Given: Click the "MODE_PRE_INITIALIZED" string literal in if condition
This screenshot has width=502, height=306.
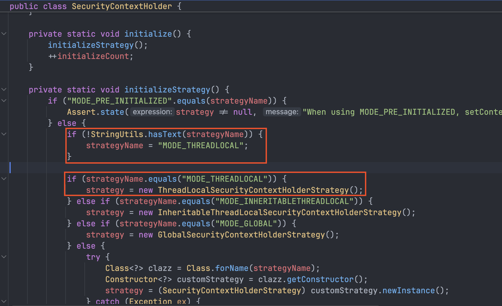Looking at the screenshot, I should point(119,101).
